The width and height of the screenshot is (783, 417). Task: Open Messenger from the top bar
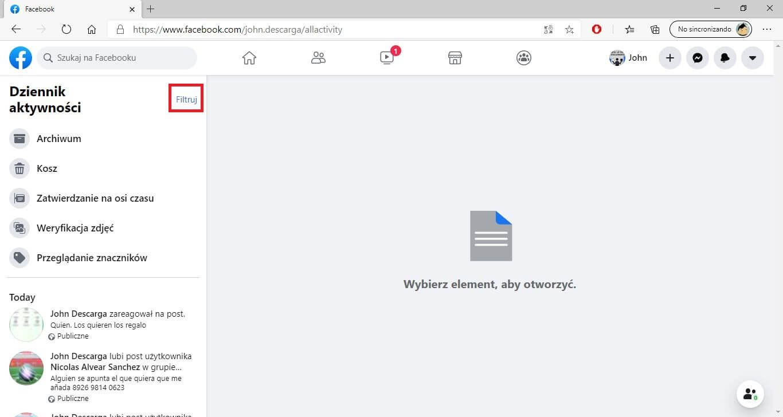[x=698, y=58]
